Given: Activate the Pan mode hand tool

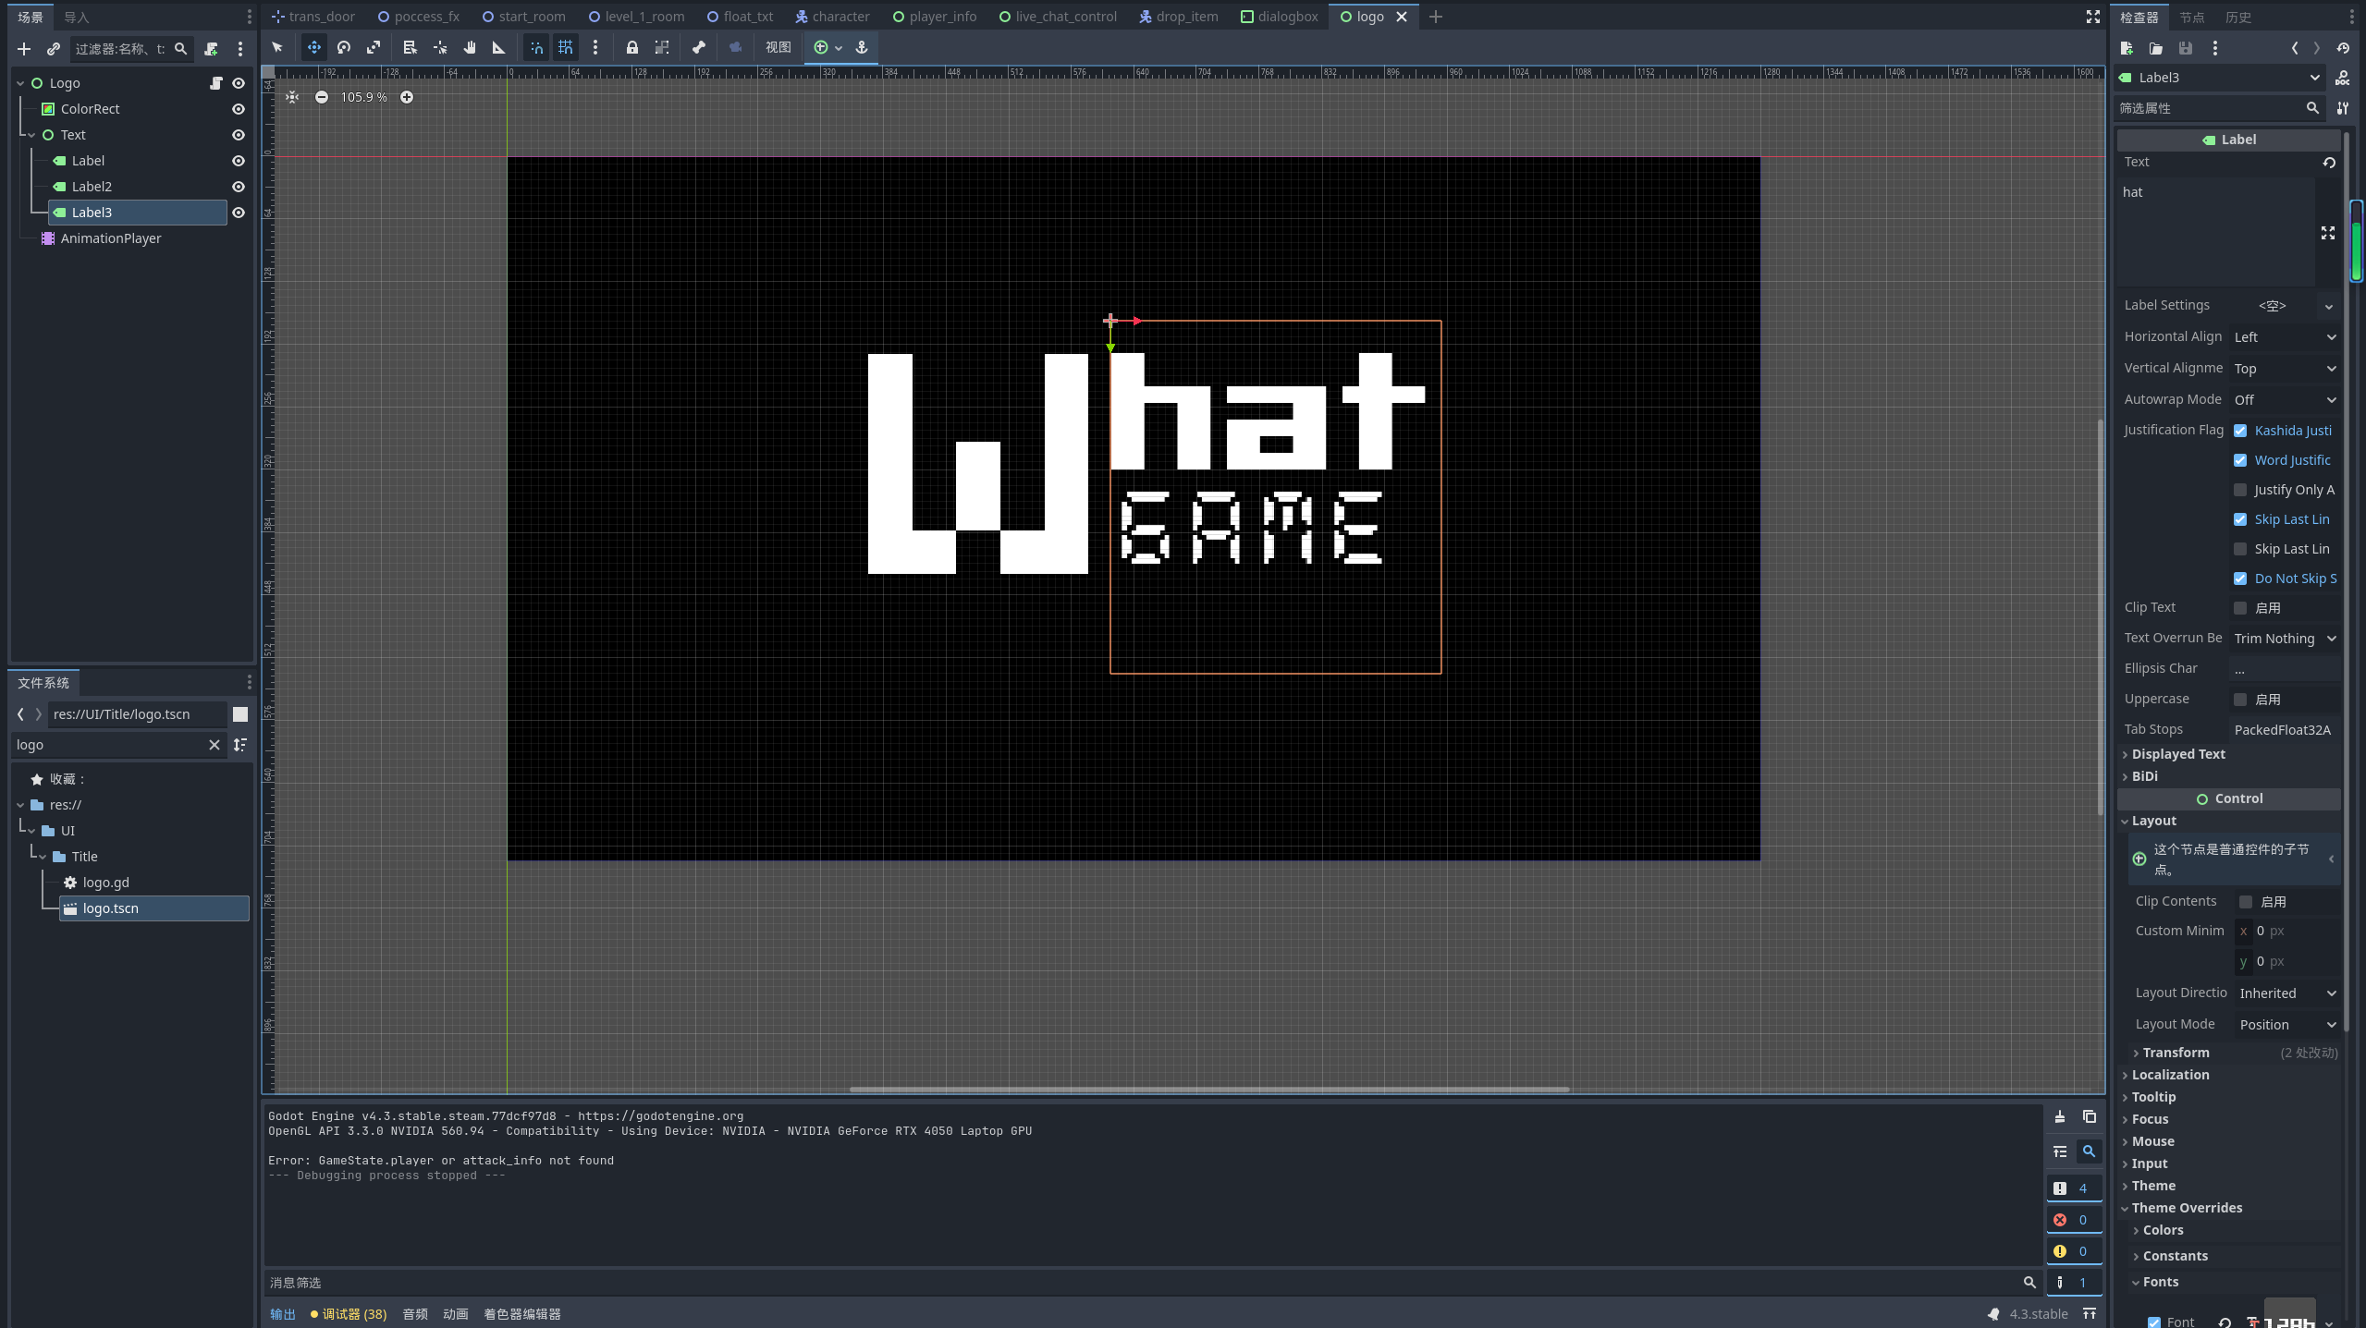Looking at the screenshot, I should coord(470,47).
